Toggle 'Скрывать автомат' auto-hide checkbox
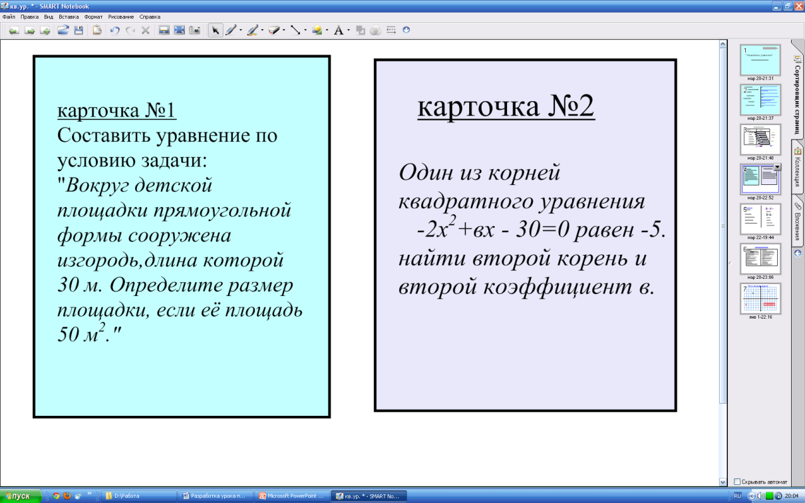This screenshot has height=503, width=805. pyautogui.click(x=737, y=482)
